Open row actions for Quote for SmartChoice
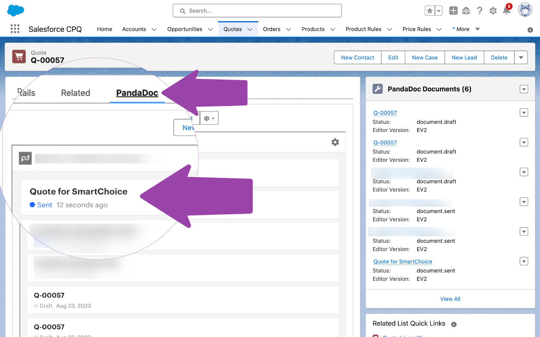 tap(524, 261)
